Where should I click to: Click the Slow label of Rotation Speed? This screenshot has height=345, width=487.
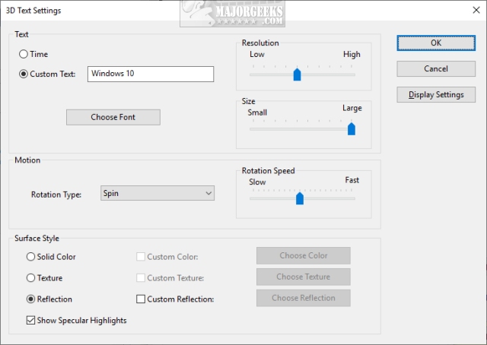[257, 182]
